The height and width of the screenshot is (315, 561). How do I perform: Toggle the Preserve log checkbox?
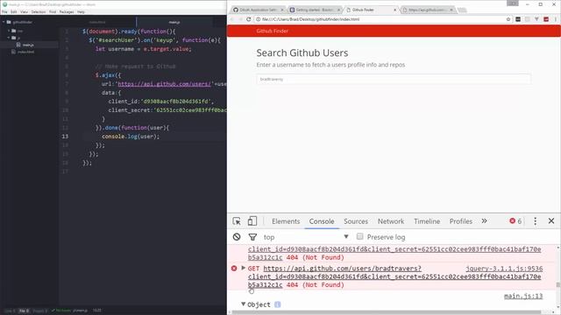click(360, 236)
